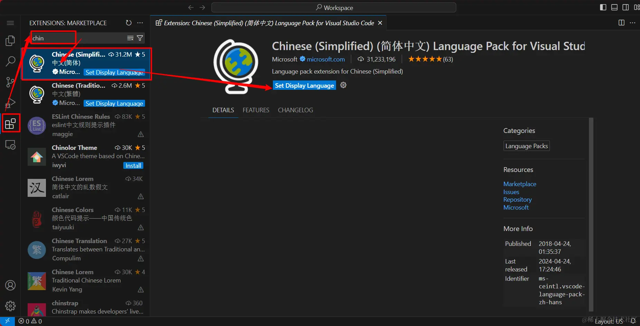Select the chinstrap extension entry
Viewport: 640px width, 326px height.
pos(86,307)
